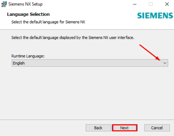Expand the Runtime Language dropdown chevron
Viewport: 174px width, 136px height.
point(165,63)
